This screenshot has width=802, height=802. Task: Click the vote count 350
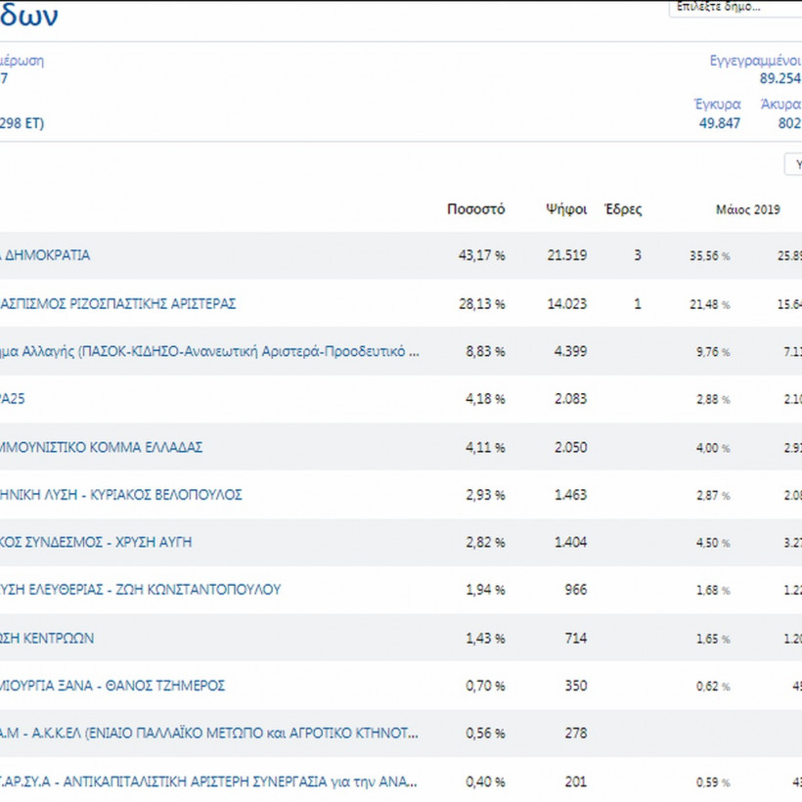[x=575, y=686]
